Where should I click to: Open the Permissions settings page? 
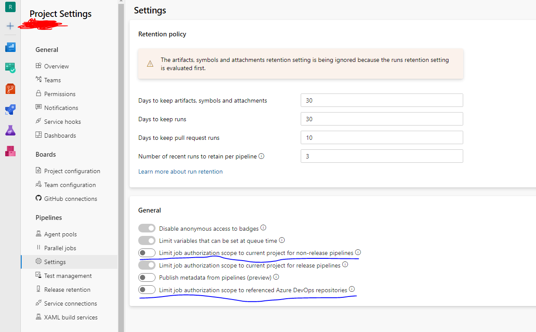60,94
